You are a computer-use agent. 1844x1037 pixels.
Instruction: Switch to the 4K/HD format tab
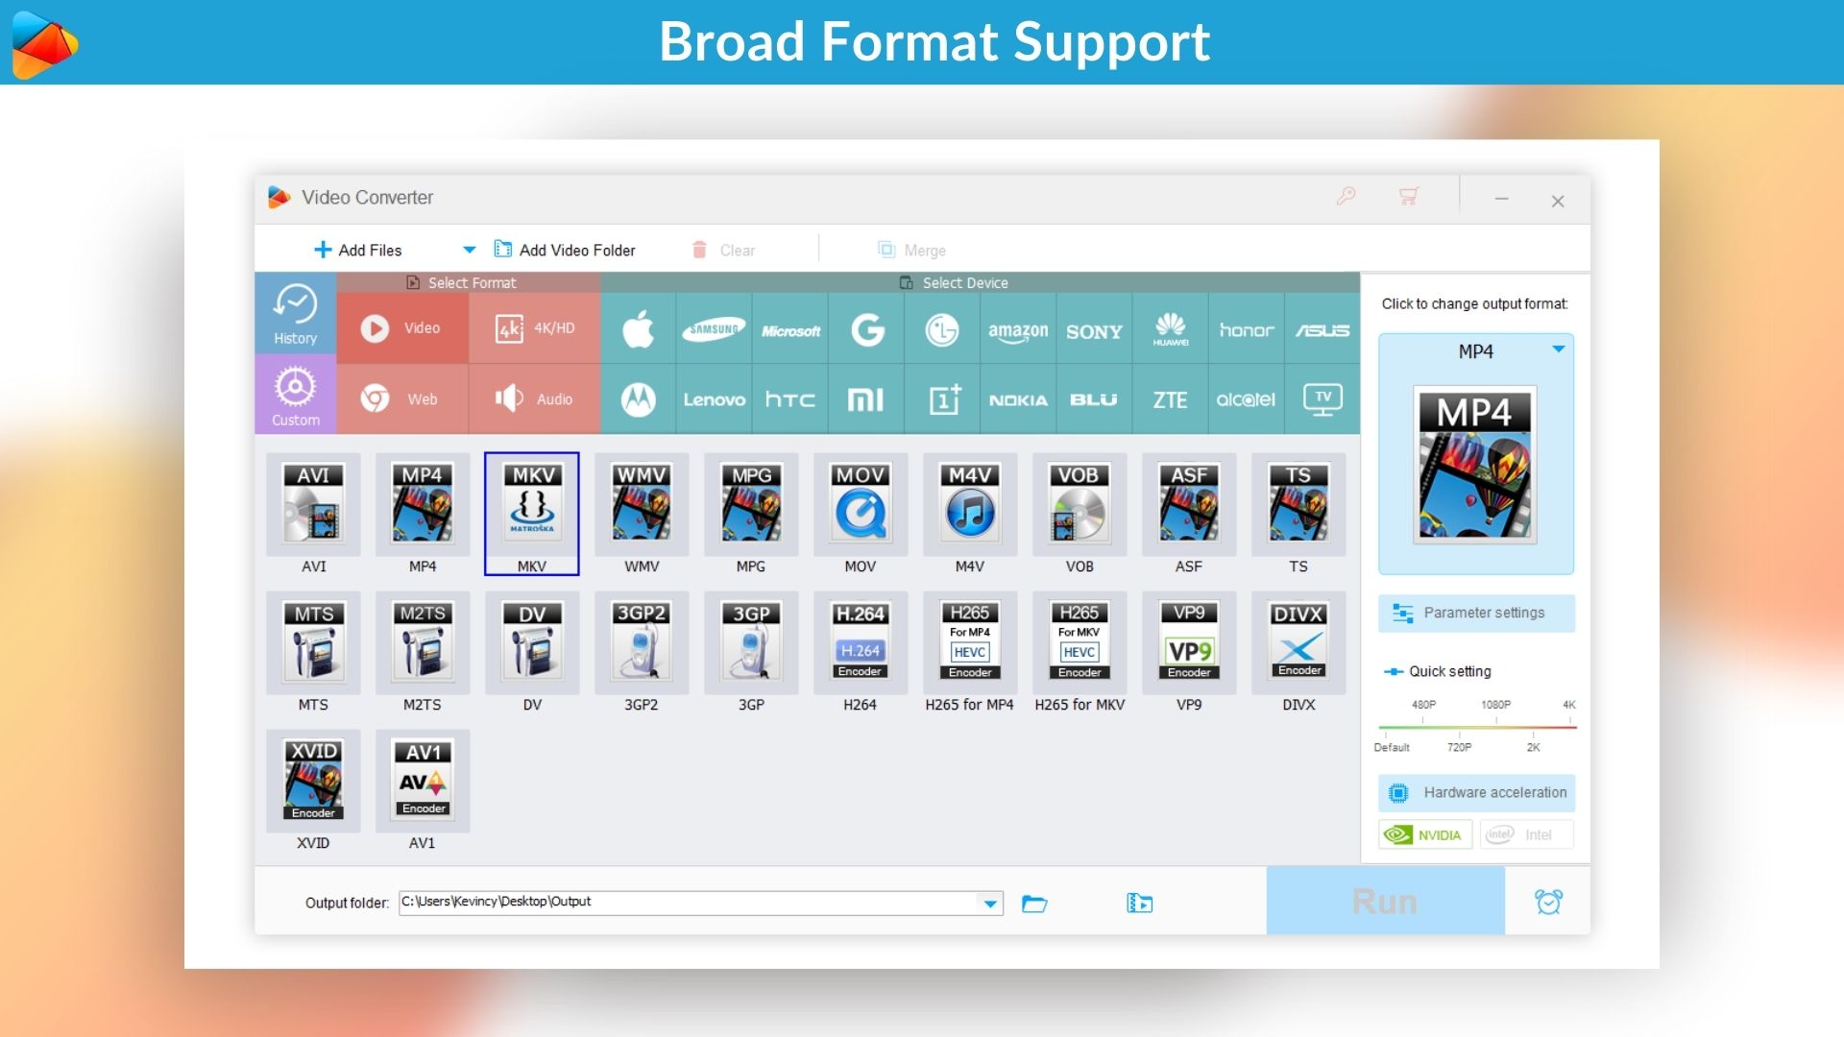[535, 328]
